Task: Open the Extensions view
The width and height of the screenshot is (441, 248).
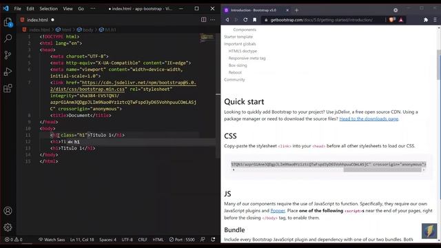Action: pyautogui.click(x=8, y=88)
